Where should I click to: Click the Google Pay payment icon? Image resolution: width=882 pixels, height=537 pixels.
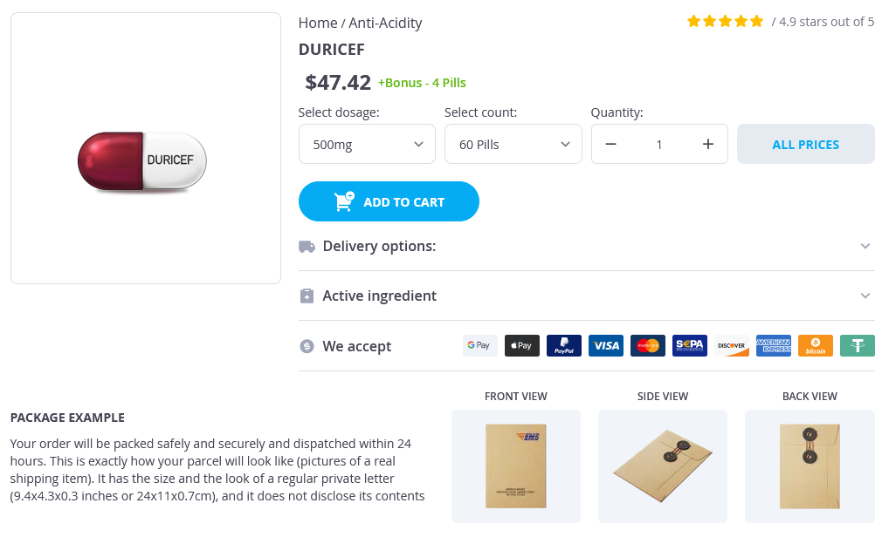tap(479, 345)
